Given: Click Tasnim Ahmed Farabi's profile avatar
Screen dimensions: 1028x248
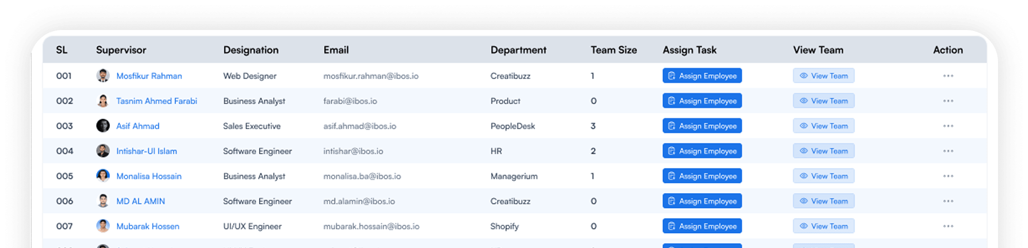Looking at the screenshot, I should pyautogui.click(x=103, y=100).
